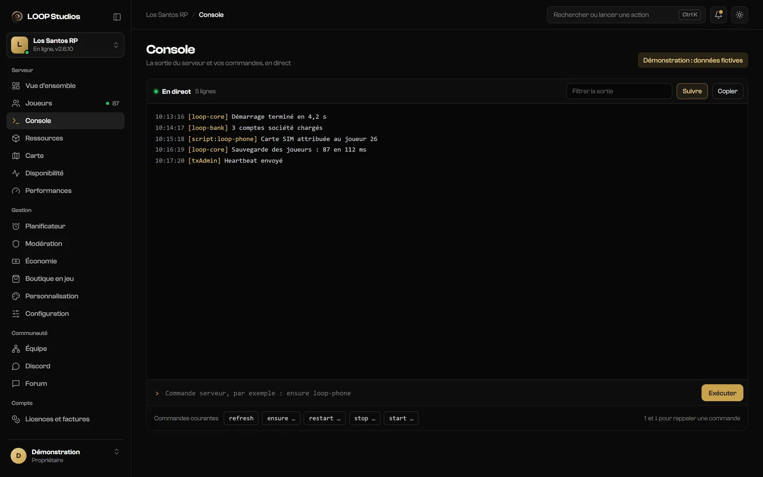Expand the Démonstration account menu

[x=65, y=456]
